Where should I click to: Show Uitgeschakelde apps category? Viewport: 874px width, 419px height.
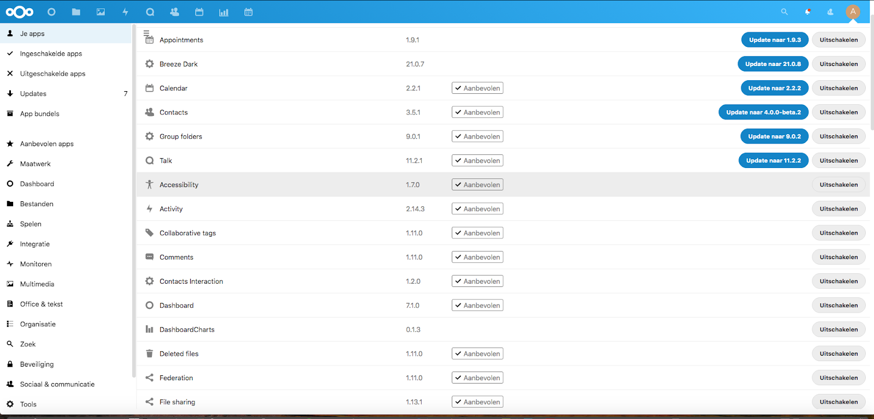(66, 74)
